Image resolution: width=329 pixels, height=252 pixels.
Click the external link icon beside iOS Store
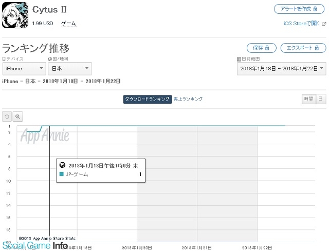click(x=324, y=24)
